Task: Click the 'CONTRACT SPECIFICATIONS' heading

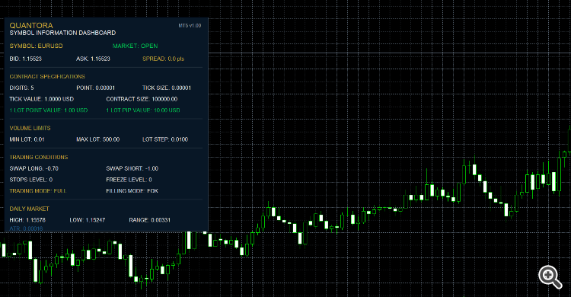Action: (47, 76)
